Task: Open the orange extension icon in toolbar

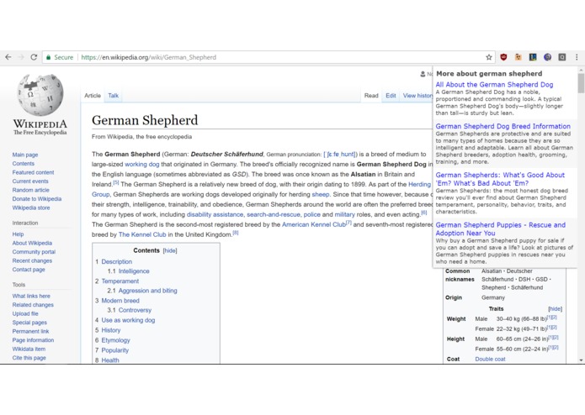Action: coord(519,57)
